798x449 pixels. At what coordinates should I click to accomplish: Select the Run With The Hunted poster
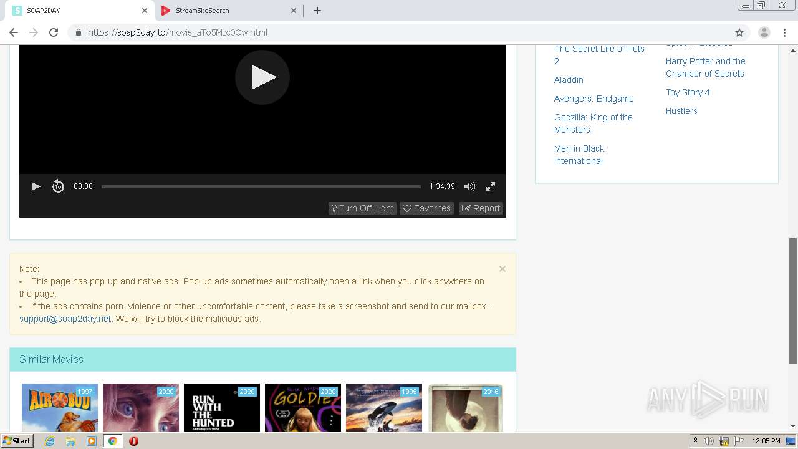click(x=222, y=407)
